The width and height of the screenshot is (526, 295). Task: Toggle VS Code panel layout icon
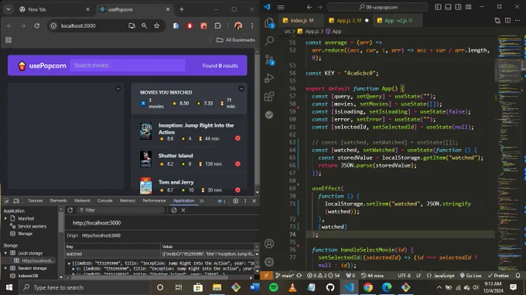pos(448,7)
